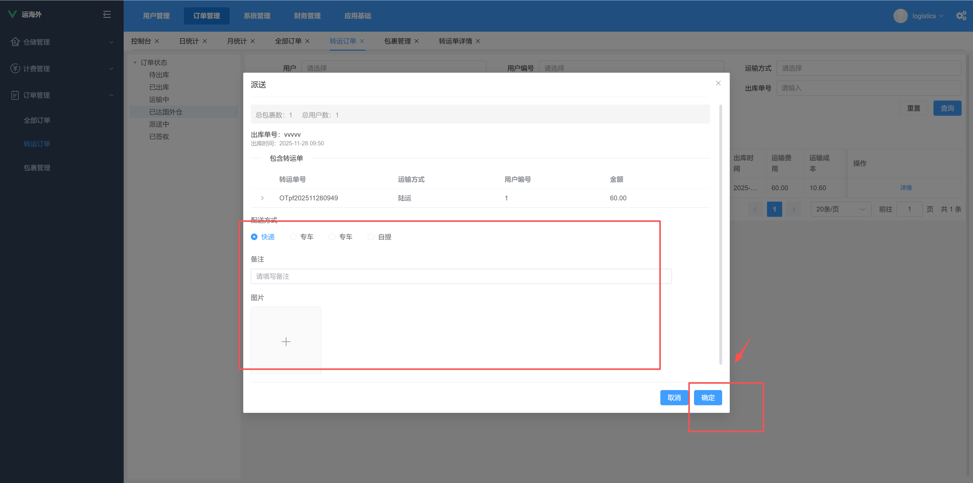The height and width of the screenshot is (483, 973).
Task: Close the 派送 dialog with X
Action: coord(718,83)
